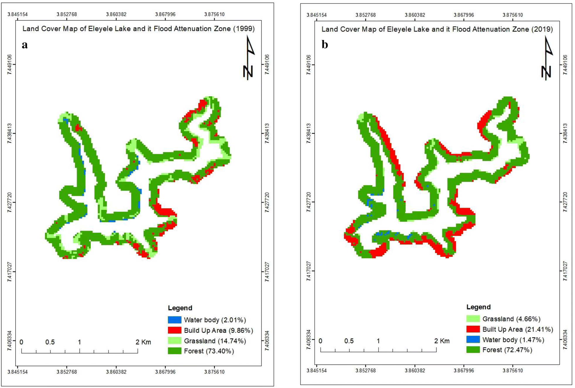Select the blue Water body swatch in 1999 legend
575x388 pixels.
(x=174, y=320)
